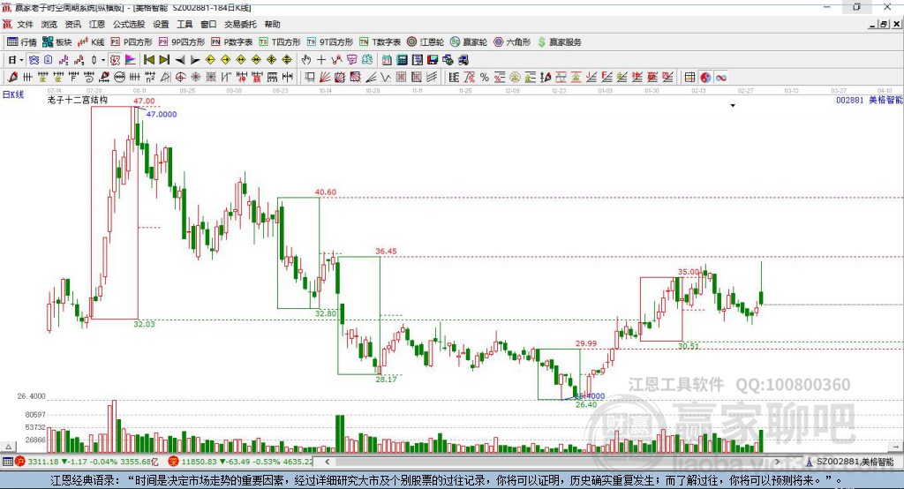Click the red starburst radial lines icon

(196, 78)
